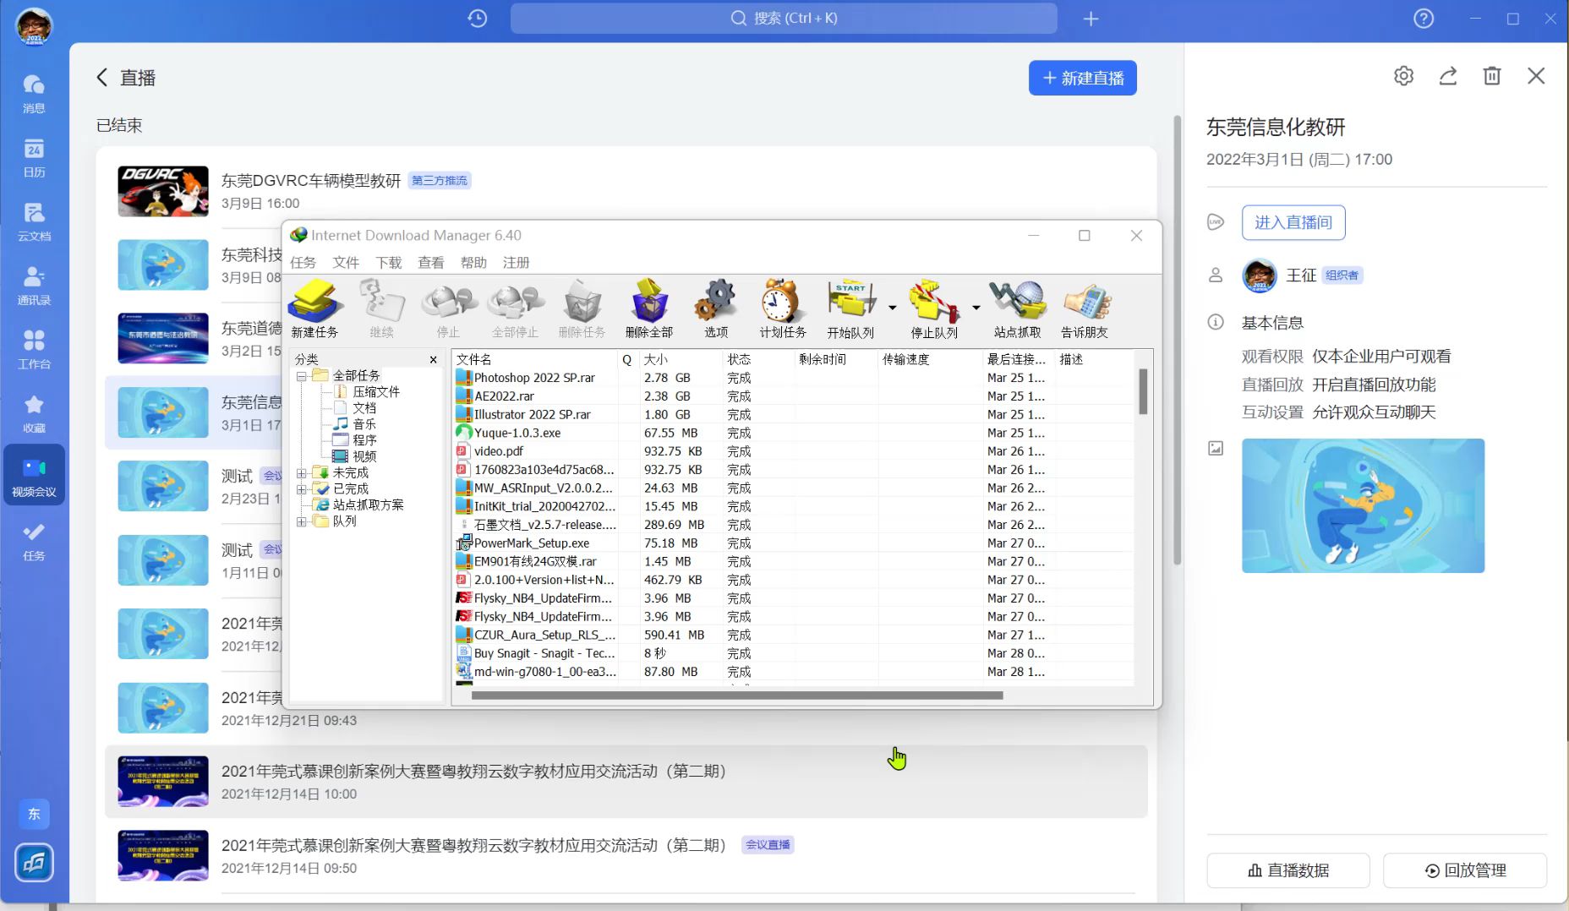Click the IDM horizontal scrollbar

coord(736,696)
